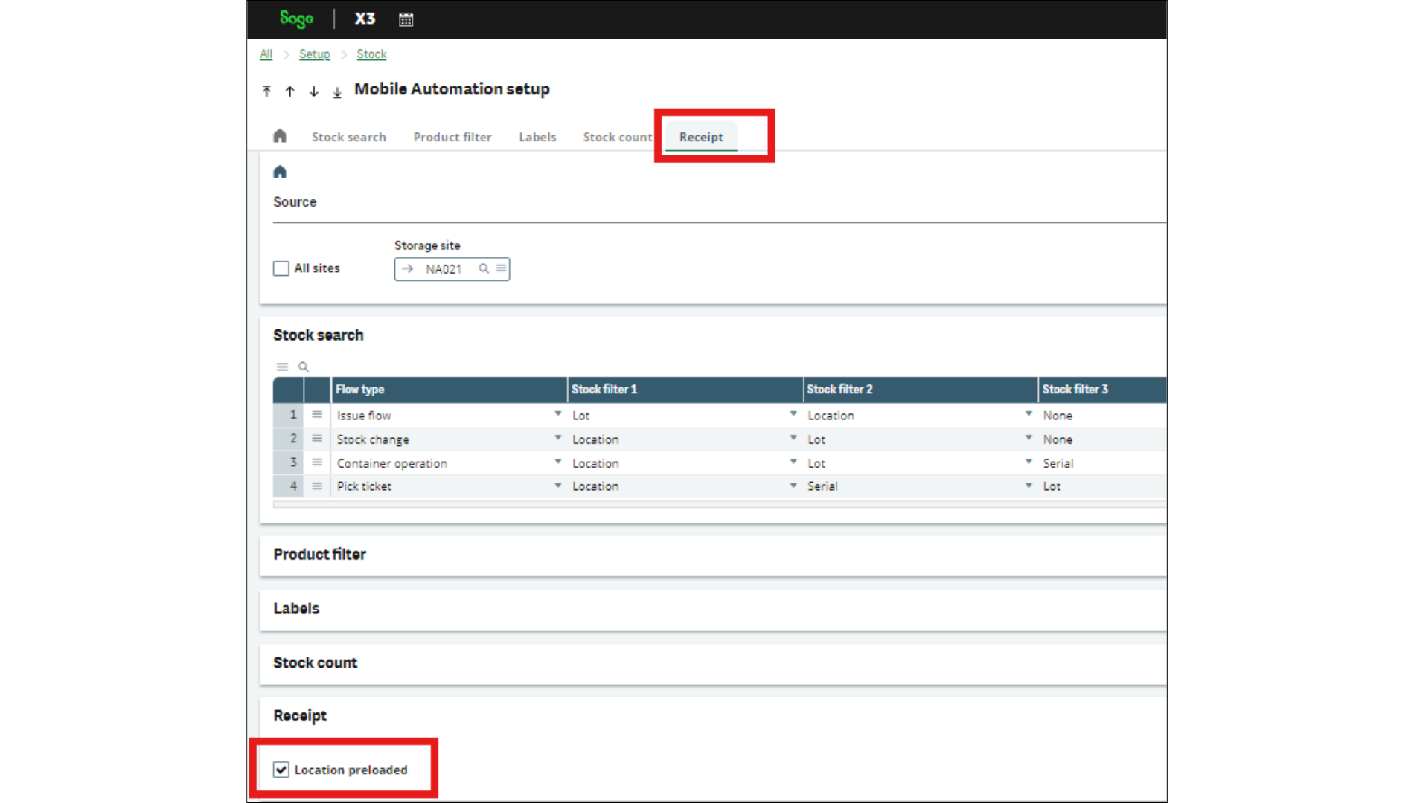Open Stock filter 2 dropdown in row 4
Screen dimensions: 1414x803
point(1028,486)
